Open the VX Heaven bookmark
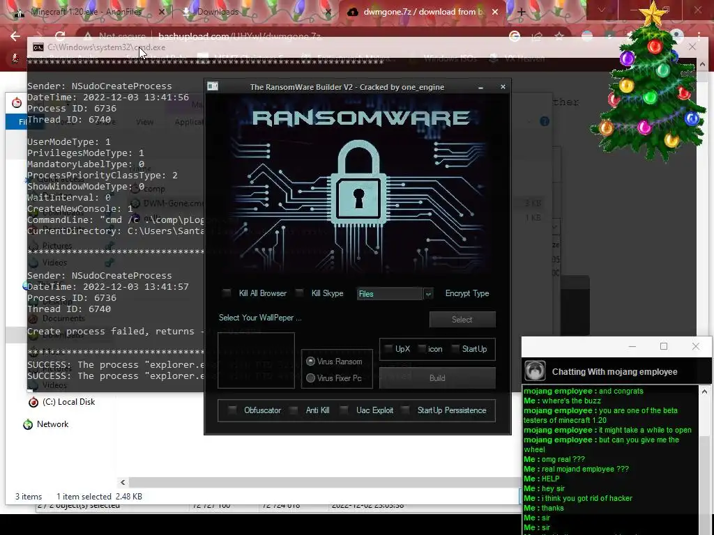The height and width of the screenshot is (535, 714). point(517,59)
